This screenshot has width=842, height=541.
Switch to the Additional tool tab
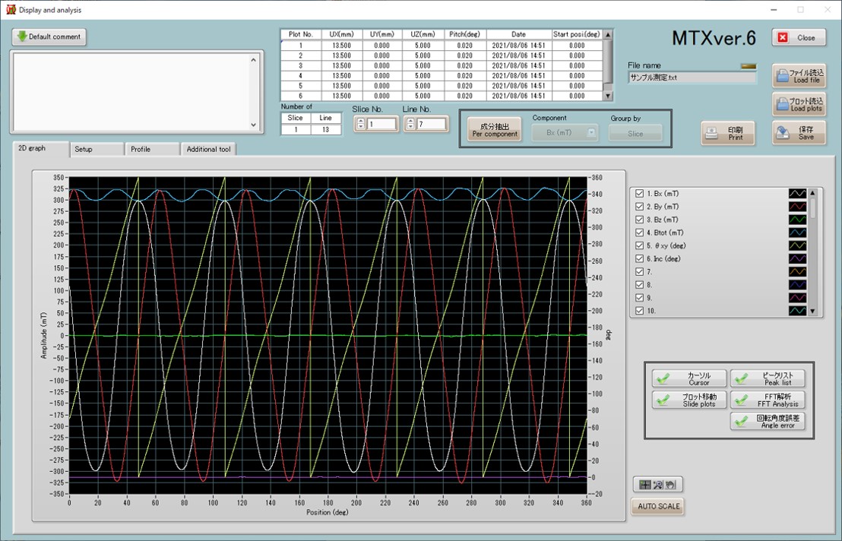(208, 149)
